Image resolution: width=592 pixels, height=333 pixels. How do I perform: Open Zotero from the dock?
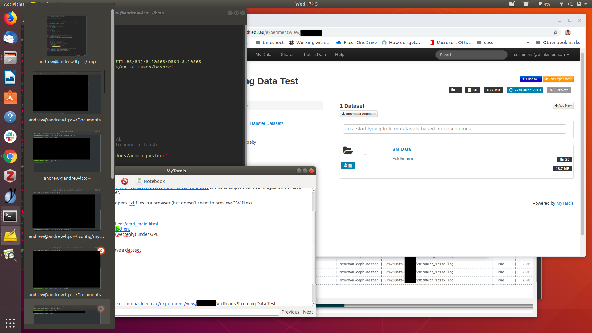tap(10, 176)
